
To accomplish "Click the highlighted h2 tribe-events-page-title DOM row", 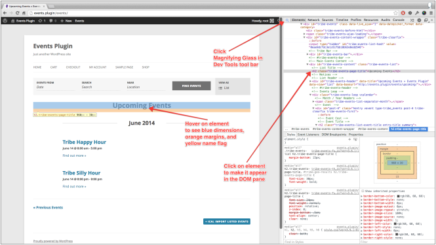I will (359, 71).
